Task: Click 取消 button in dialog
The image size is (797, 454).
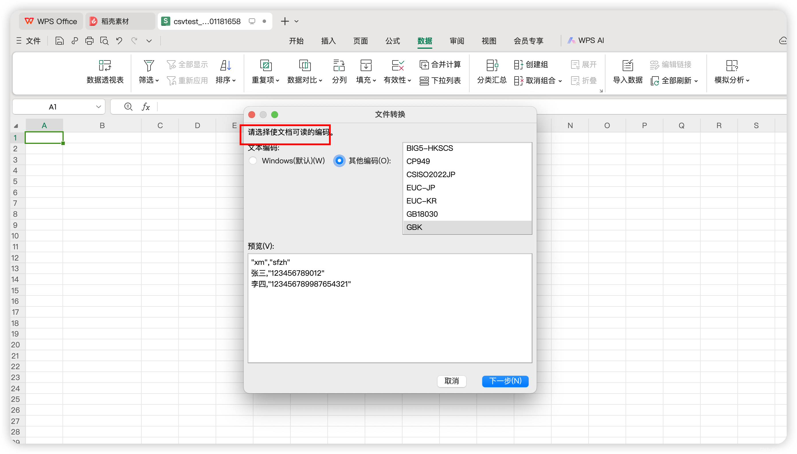Action: point(452,381)
